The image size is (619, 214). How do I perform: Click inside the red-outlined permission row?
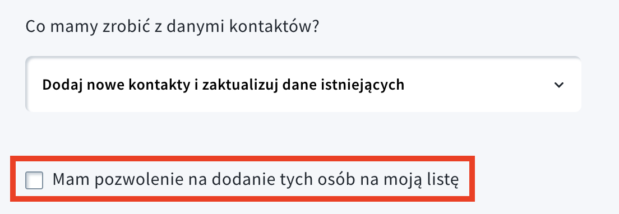(242, 179)
